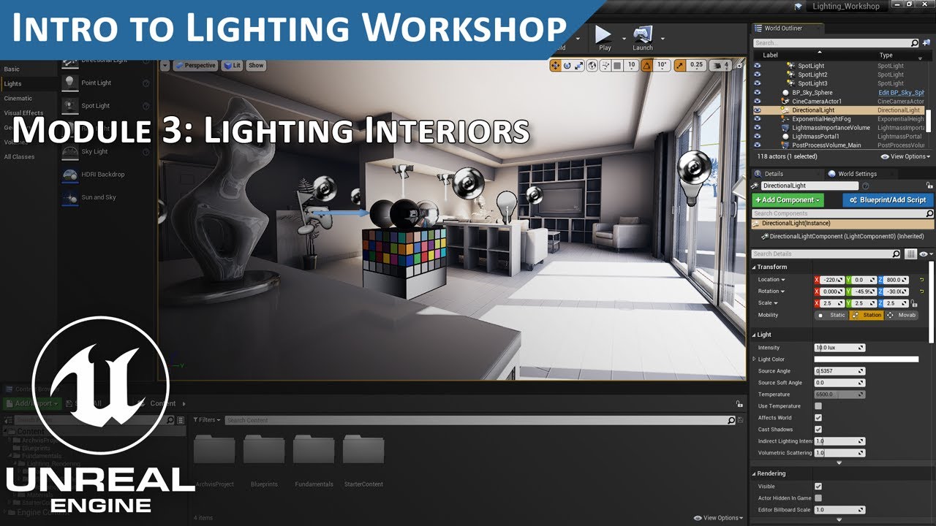Screen dimensions: 936x526
Task: Hide SpotLight2 using its eye icon
Action: (758, 75)
